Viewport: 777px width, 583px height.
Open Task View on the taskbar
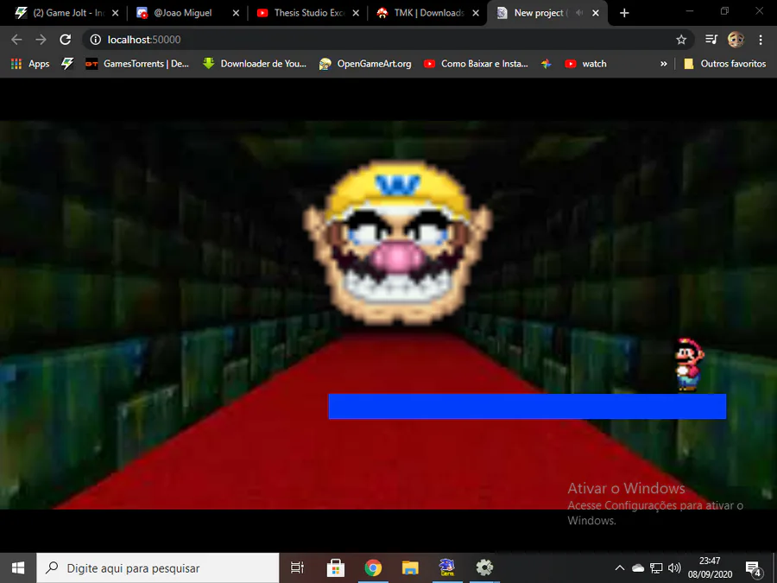coord(297,568)
